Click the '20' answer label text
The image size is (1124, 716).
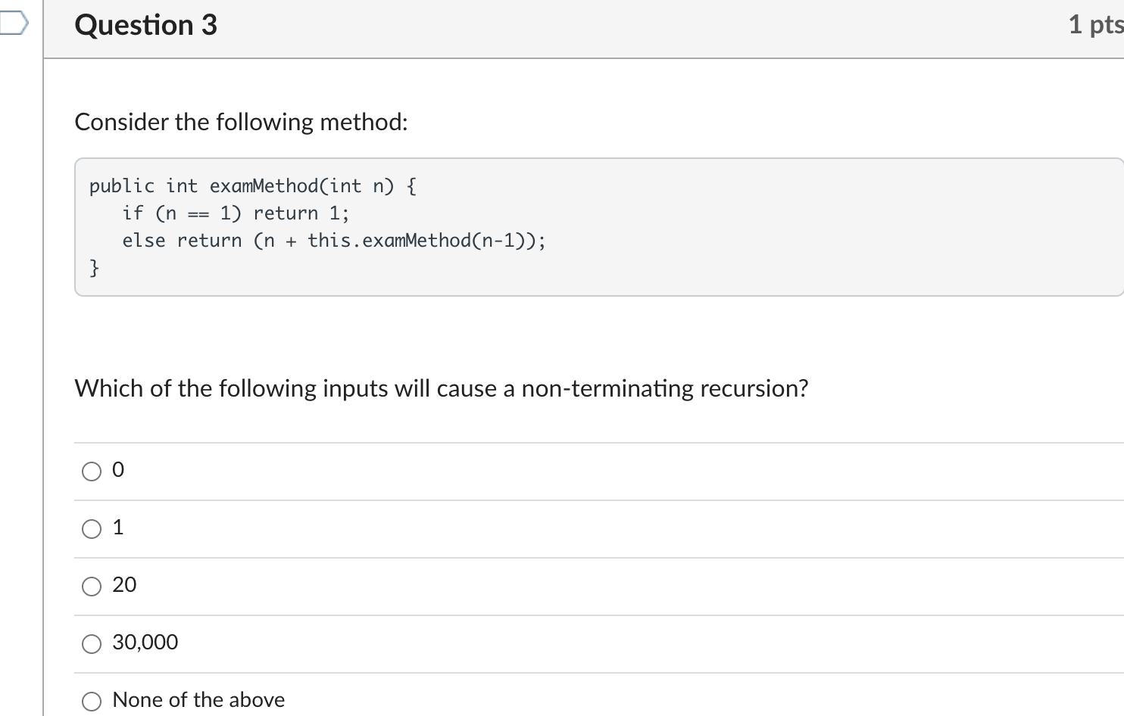(x=124, y=585)
